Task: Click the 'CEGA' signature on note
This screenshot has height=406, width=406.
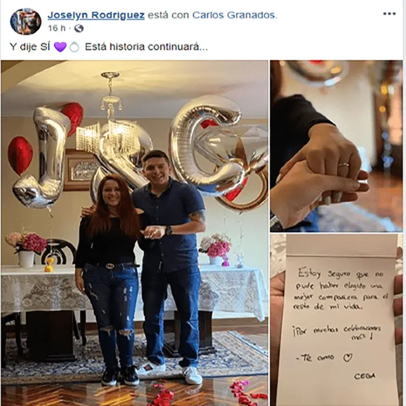Action: pyautogui.click(x=364, y=376)
